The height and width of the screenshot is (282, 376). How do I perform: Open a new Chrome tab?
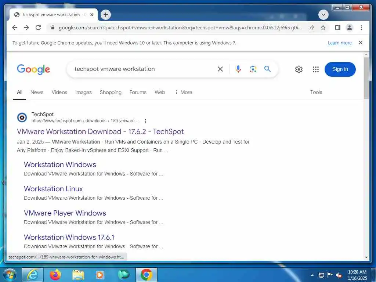(x=106, y=15)
